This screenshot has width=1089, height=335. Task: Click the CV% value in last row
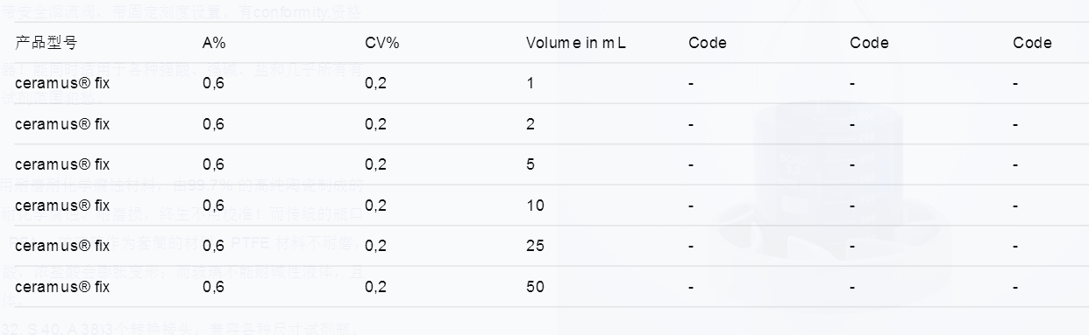click(x=375, y=287)
